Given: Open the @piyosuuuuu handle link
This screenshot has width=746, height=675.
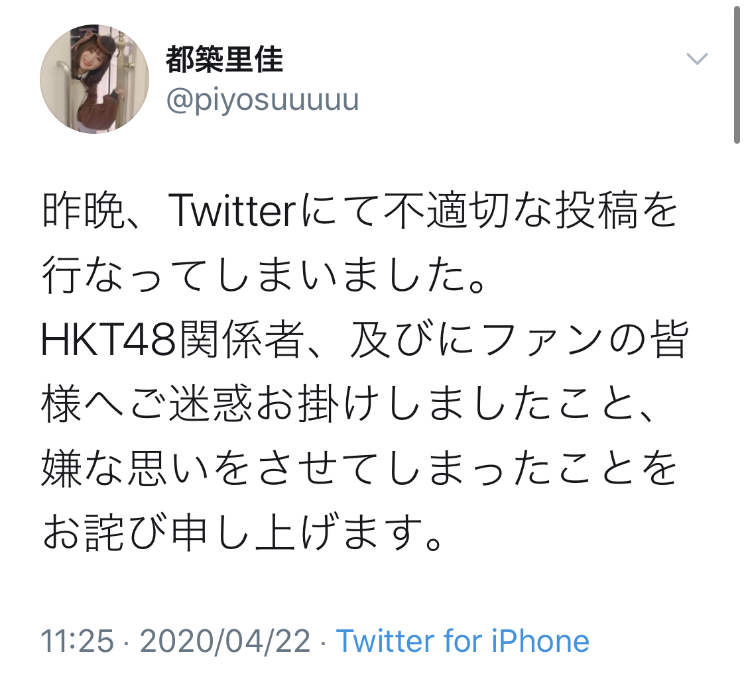Looking at the screenshot, I should [x=263, y=100].
